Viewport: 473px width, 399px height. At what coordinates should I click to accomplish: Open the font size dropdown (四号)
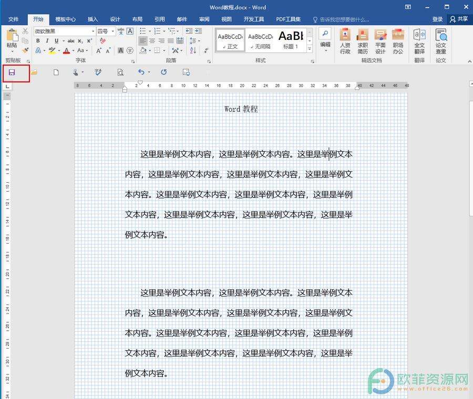pos(113,31)
